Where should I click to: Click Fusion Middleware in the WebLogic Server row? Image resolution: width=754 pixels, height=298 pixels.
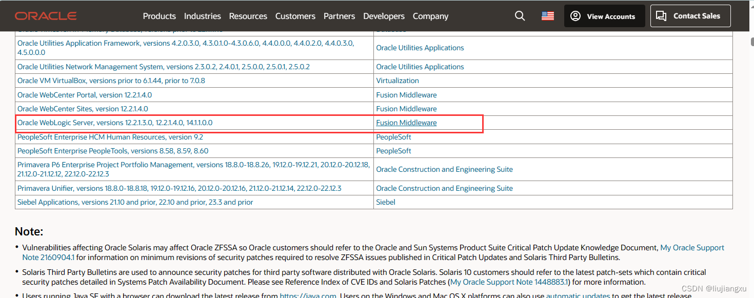[407, 123]
